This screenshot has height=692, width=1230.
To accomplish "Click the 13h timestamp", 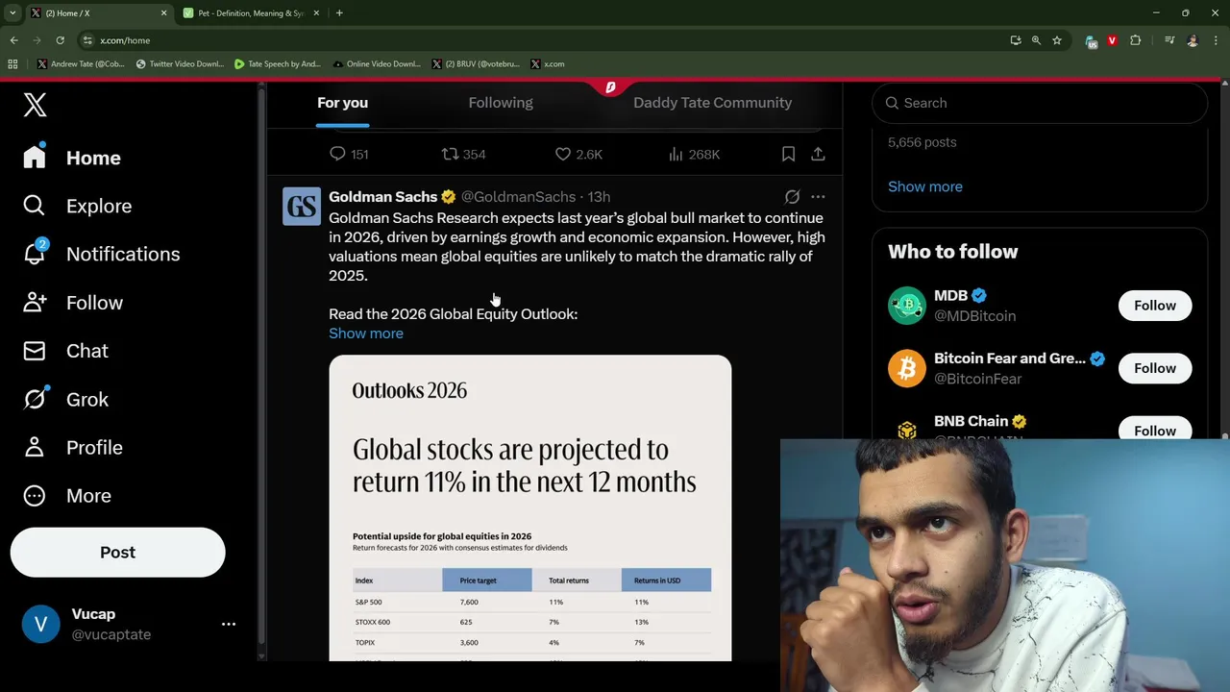I will [x=599, y=196].
